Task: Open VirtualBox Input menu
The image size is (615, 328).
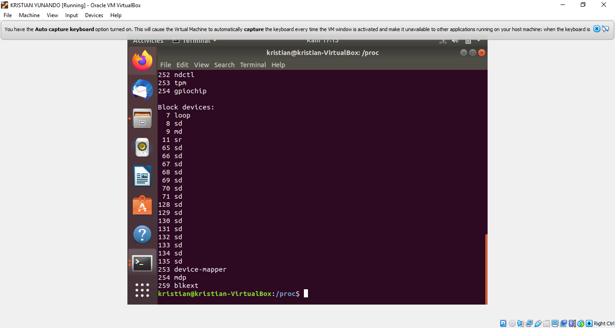Action: coord(72,15)
